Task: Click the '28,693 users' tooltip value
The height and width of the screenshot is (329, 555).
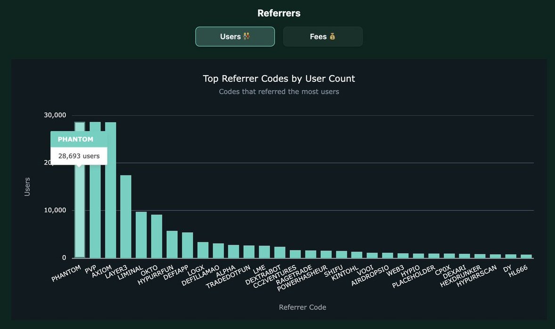Action: pos(79,156)
